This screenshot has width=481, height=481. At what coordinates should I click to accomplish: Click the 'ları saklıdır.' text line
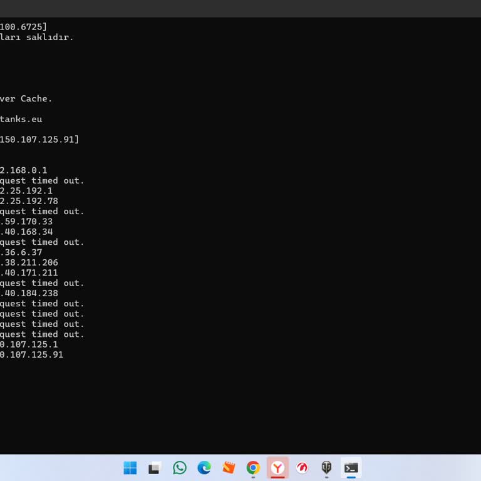[37, 38]
